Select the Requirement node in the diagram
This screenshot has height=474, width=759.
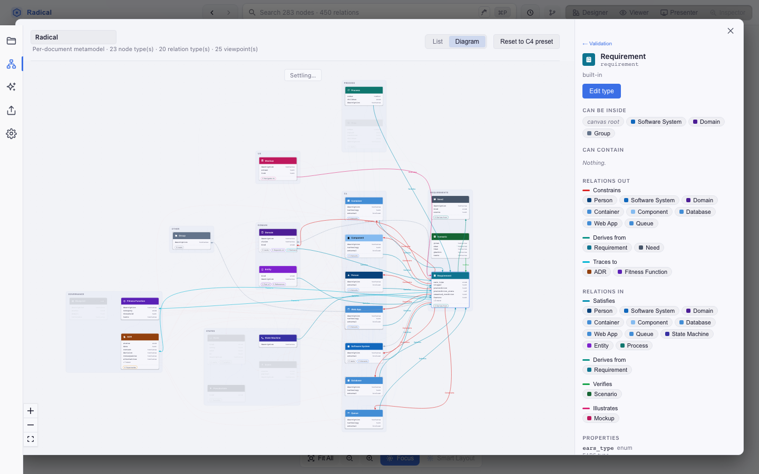(x=450, y=290)
